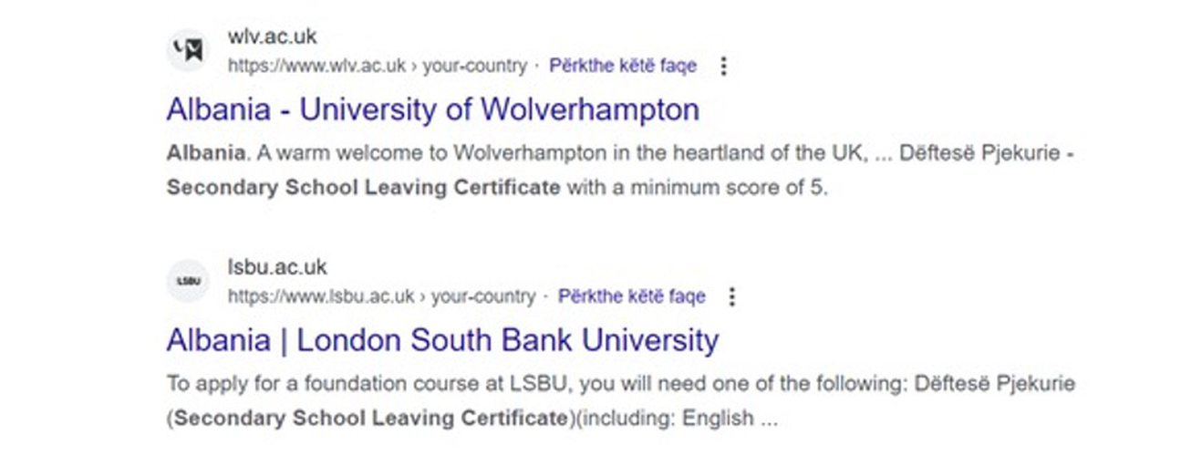Open the Albania | London South Bank University result
Viewport: 1181px width, 456px height.
(x=442, y=340)
